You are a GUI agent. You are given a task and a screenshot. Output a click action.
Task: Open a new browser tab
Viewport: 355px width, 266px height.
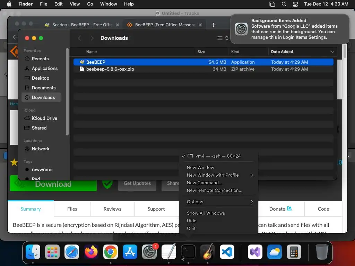[213, 25]
